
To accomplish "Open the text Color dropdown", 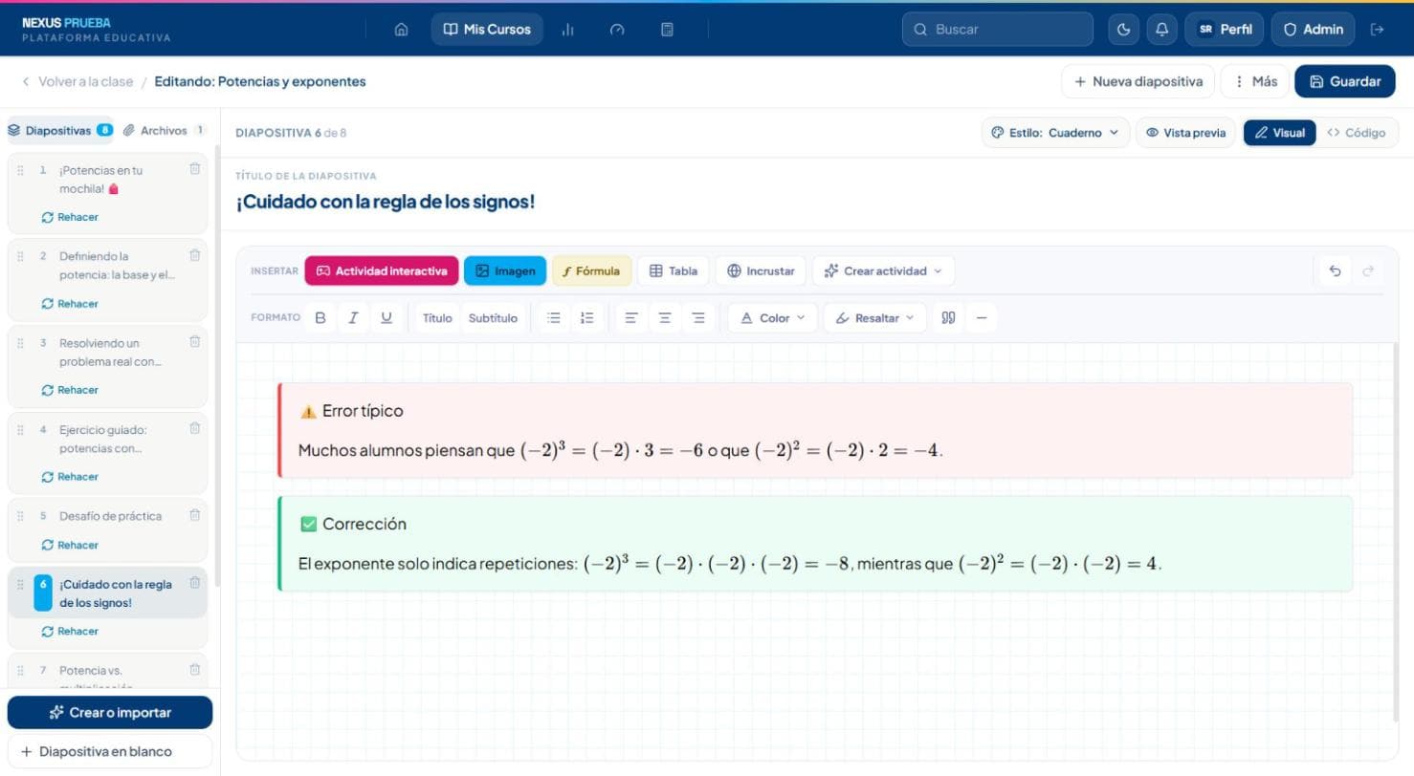I will coord(773,318).
